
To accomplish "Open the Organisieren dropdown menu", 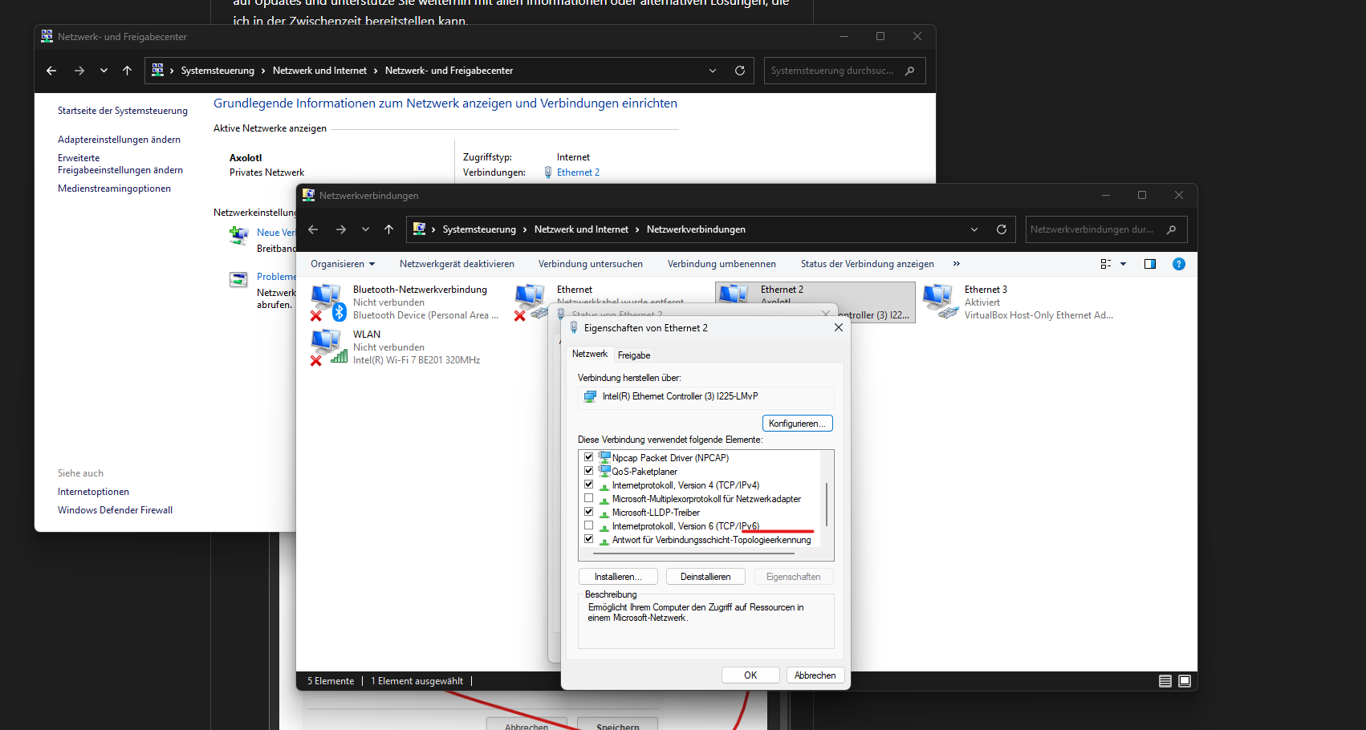I will (343, 264).
